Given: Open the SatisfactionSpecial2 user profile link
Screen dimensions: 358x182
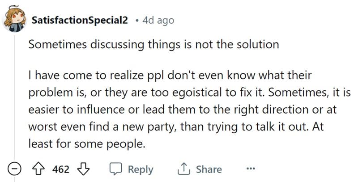Looking at the screenshot, I should (x=80, y=21).
